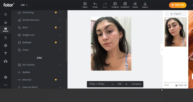Image resolution: width=193 pixels, height=102 pixels.
Task: Open the Edit mode dropdown
Action: coord(24,5)
